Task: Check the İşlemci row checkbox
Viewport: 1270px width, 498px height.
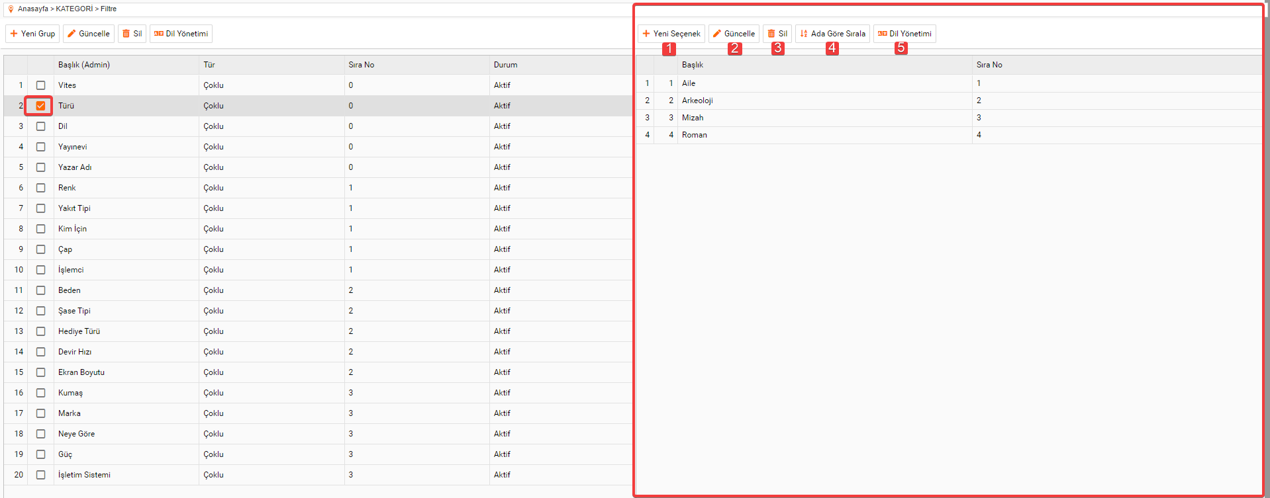Action: 41,270
